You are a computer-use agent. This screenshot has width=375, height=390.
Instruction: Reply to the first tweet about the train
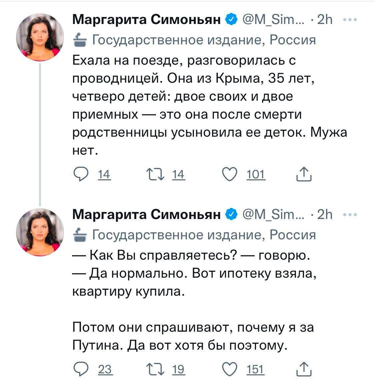pyautogui.click(x=81, y=174)
